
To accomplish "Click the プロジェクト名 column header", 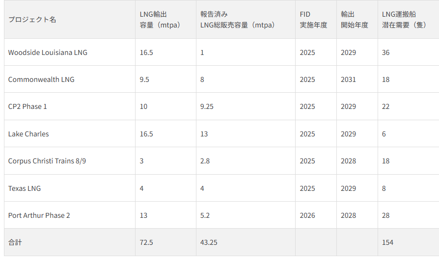I will [32, 20].
